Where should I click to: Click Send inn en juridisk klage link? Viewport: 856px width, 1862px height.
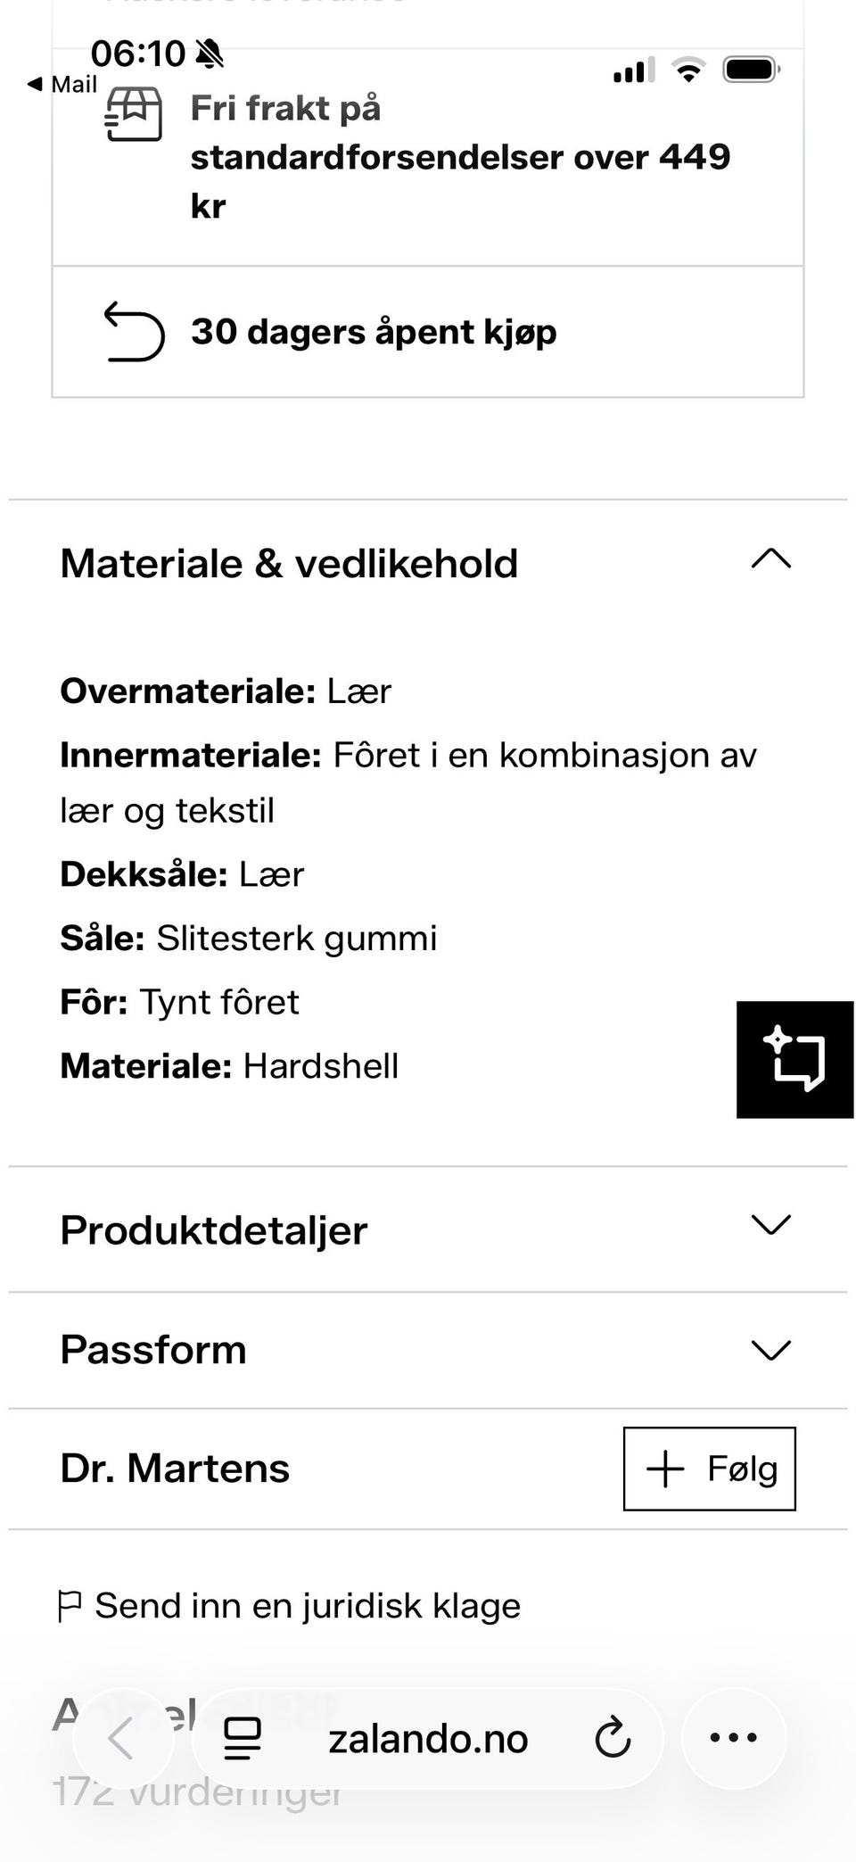coord(308,1606)
